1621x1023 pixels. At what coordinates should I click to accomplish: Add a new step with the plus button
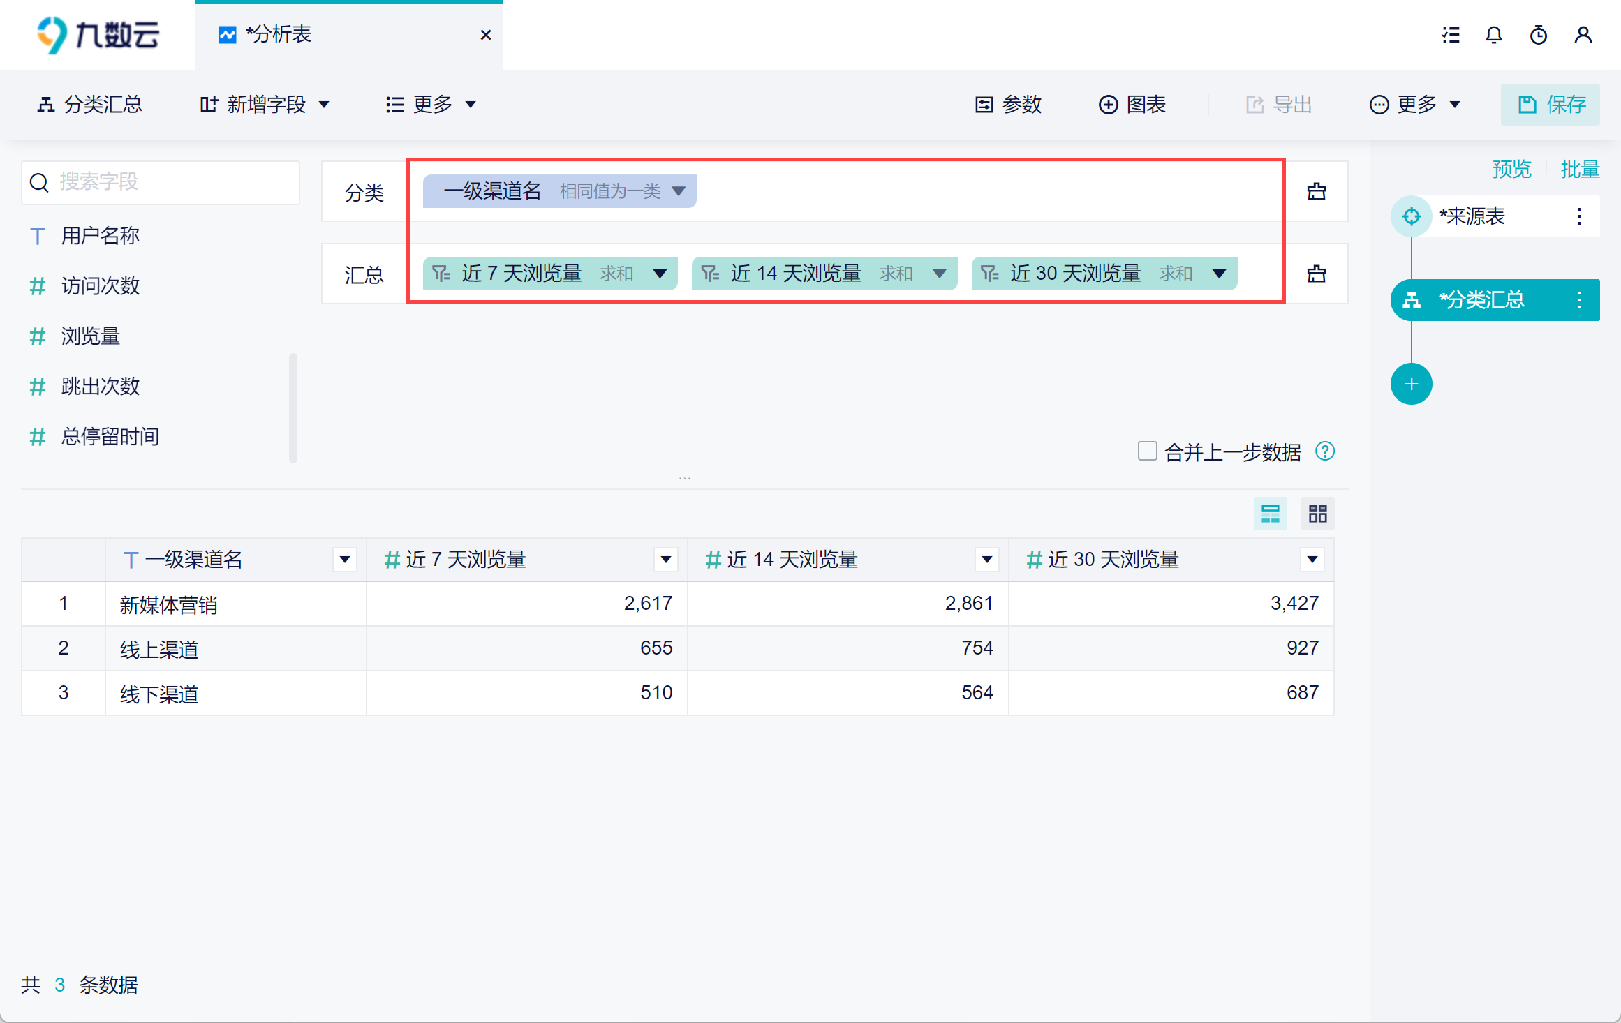1411,384
